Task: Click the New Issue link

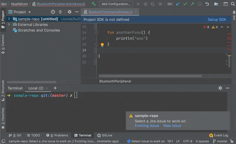Action: point(172,126)
